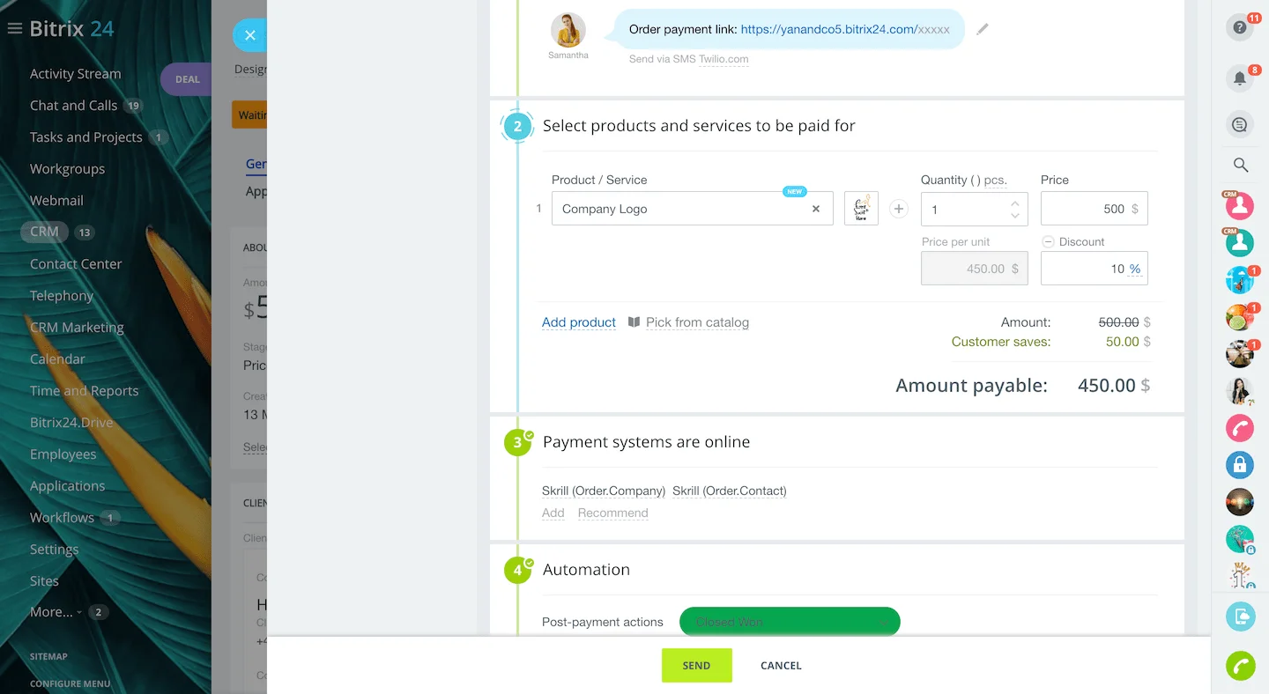Click the green phone call button
Screen dimensions: 1269x694
pos(1240,666)
